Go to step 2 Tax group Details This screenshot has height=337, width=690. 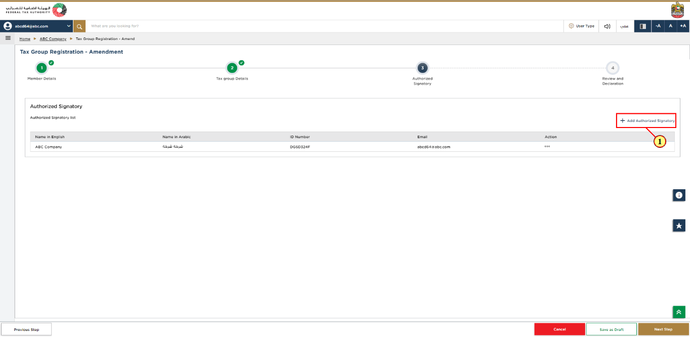pyautogui.click(x=232, y=68)
